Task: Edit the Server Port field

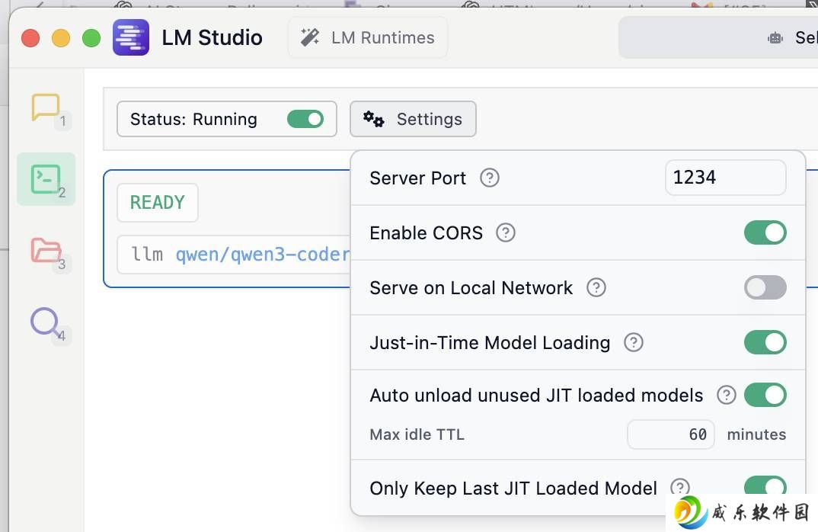Action: tap(725, 178)
